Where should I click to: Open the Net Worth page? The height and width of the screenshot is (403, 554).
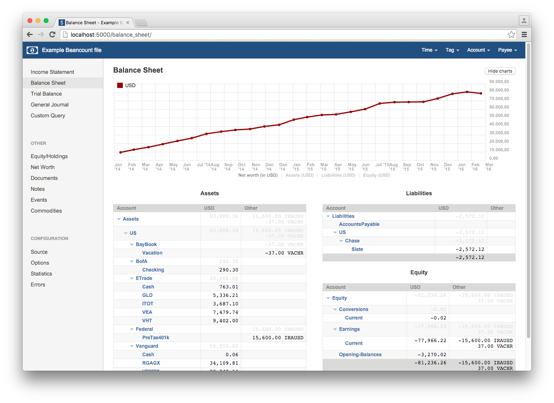[x=42, y=167]
